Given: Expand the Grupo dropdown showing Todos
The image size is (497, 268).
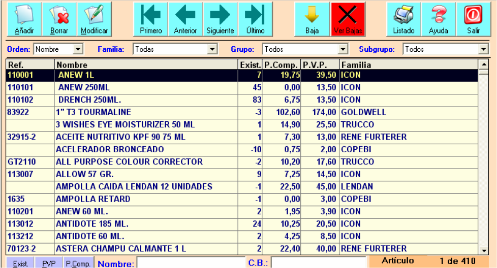Looking at the screenshot, I should (x=343, y=49).
